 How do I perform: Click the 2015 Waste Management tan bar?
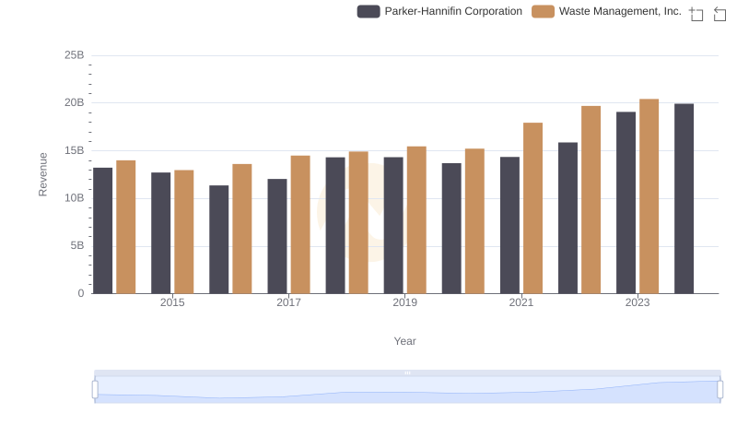tap(183, 231)
